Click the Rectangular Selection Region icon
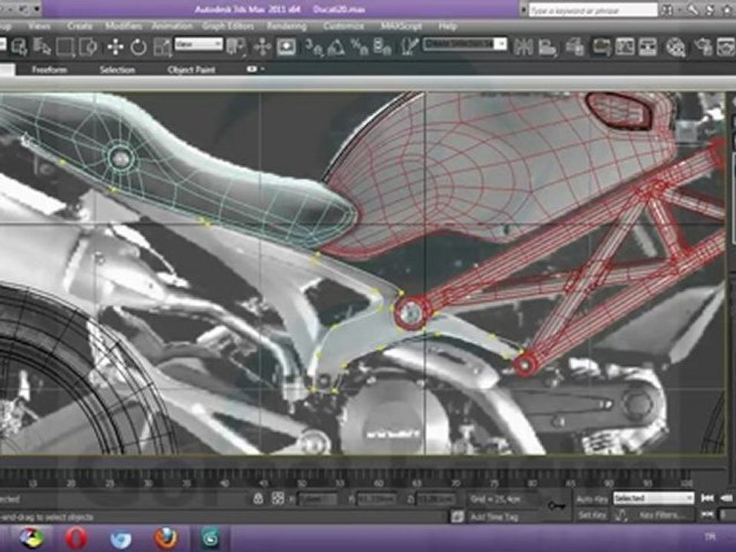 (65, 47)
